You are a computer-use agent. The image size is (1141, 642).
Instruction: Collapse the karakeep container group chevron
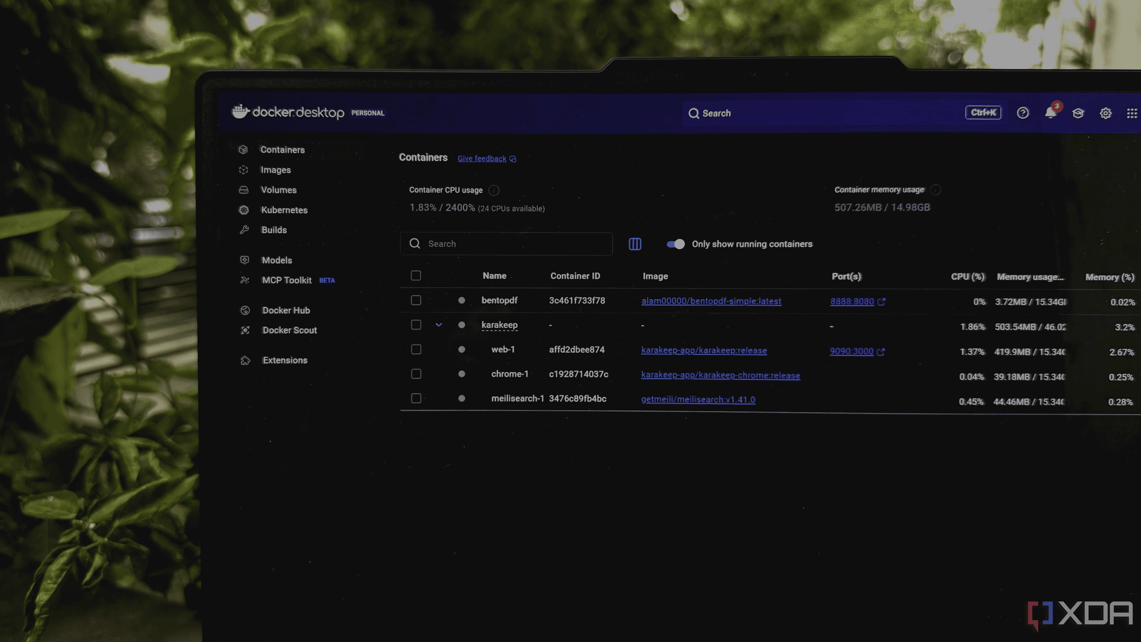439,325
